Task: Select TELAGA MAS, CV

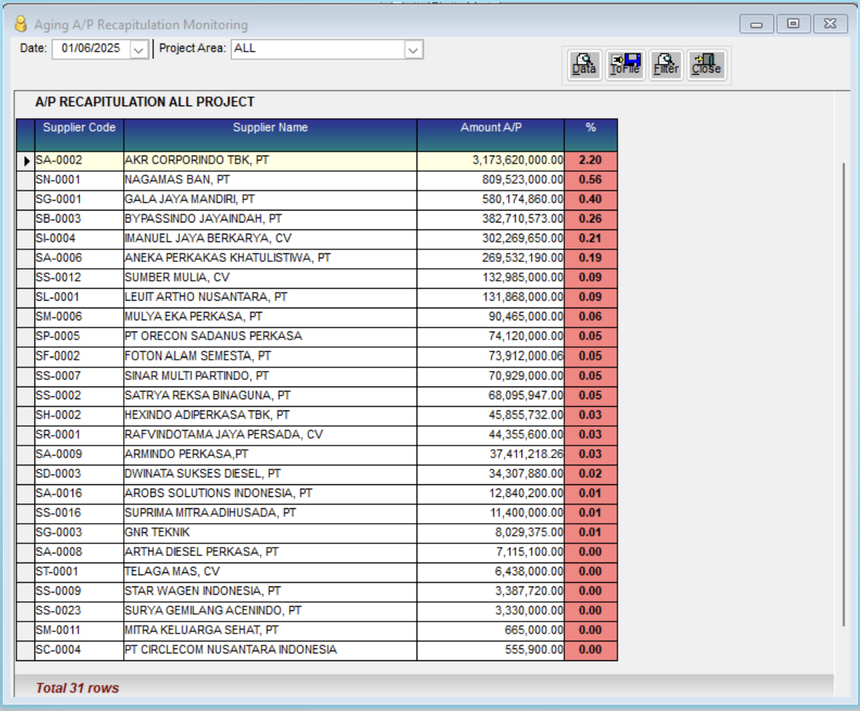Action: [270, 572]
